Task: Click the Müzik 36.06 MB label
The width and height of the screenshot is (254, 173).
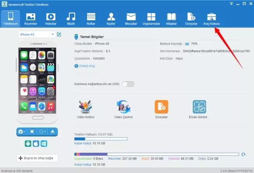Action: coord(152,159)
